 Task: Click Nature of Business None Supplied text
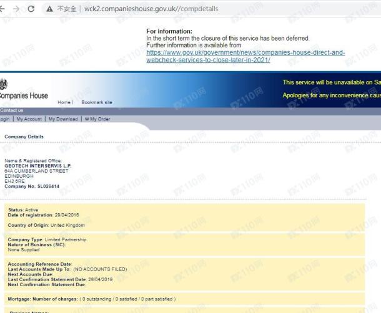(x=24, y=249)
